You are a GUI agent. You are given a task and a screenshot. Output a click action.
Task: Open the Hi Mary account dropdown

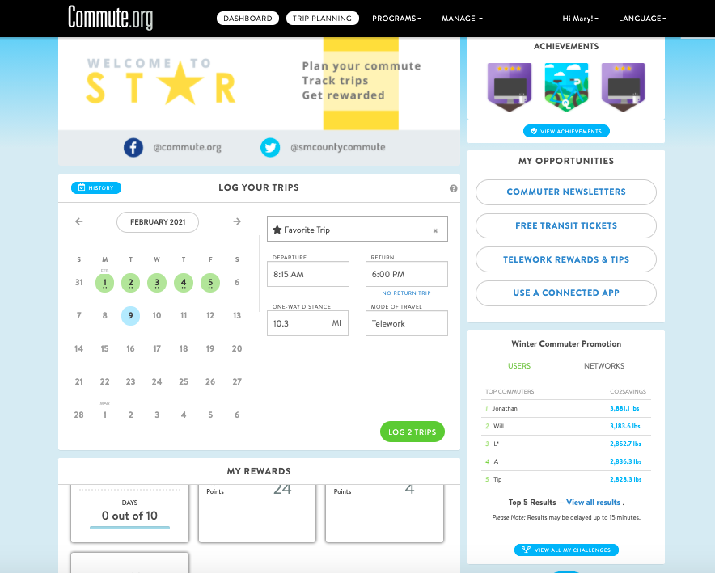pos(580,18)
